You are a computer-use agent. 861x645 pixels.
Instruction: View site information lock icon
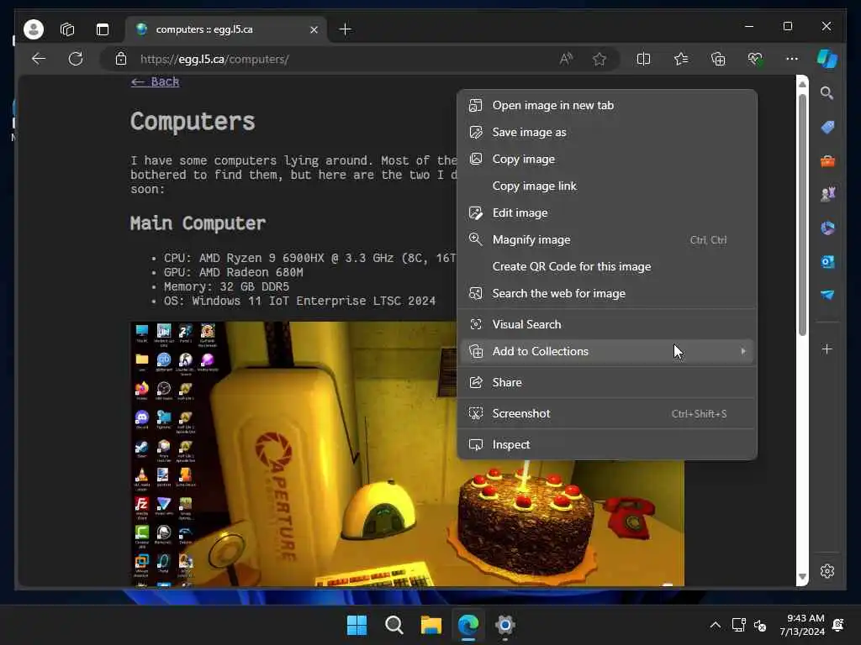(x=121, y=59)
